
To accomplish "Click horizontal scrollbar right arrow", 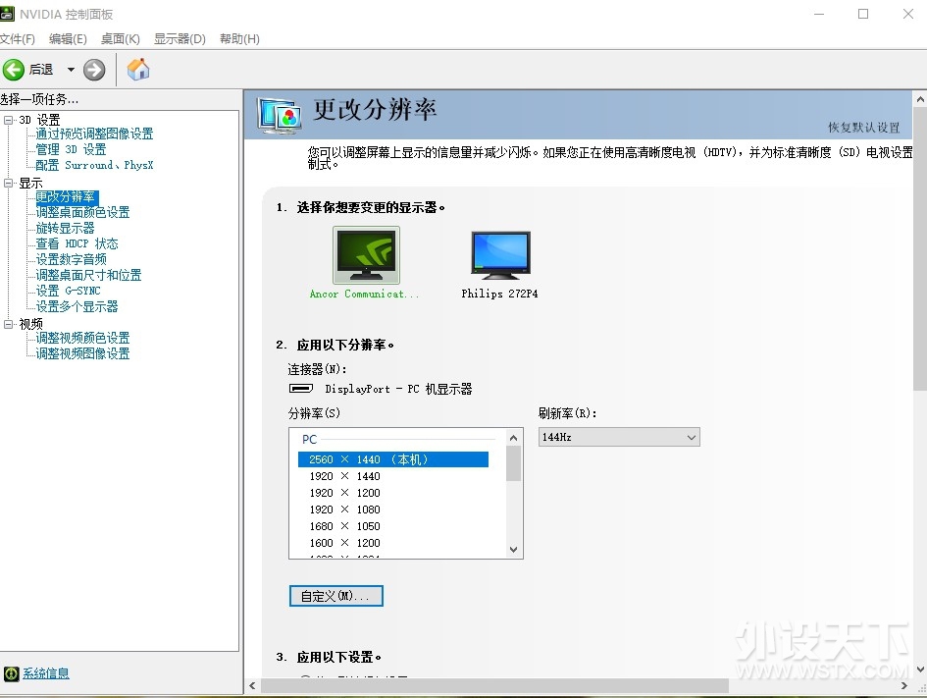I will tap(903, 686).
